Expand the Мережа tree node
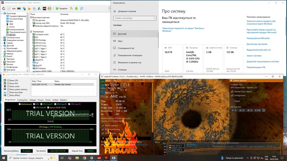This screenshot has width=287, height=161. 2,53
